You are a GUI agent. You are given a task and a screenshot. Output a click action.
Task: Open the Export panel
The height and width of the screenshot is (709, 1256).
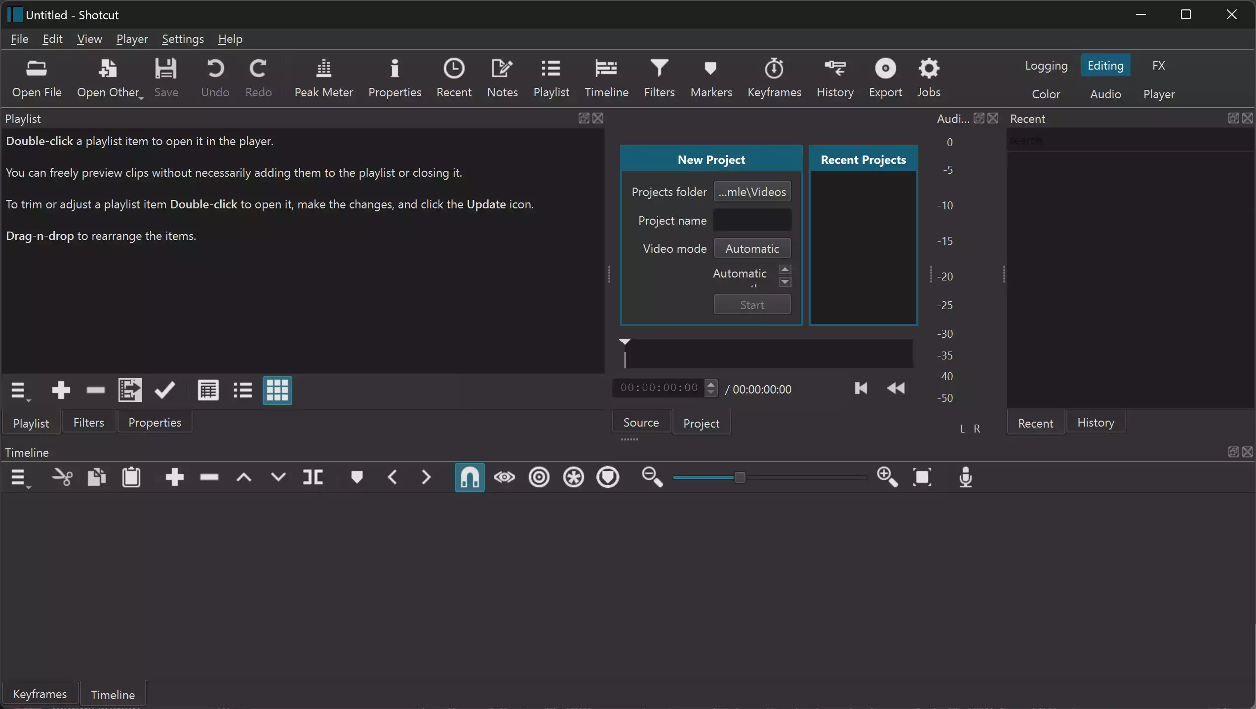click(x=885, y=78)
